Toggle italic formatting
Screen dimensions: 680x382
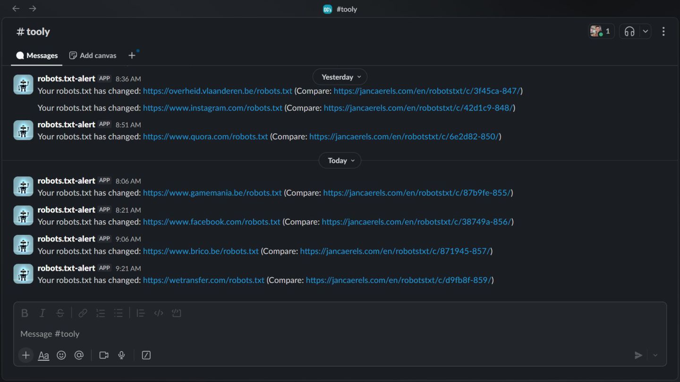coord(42,313)
